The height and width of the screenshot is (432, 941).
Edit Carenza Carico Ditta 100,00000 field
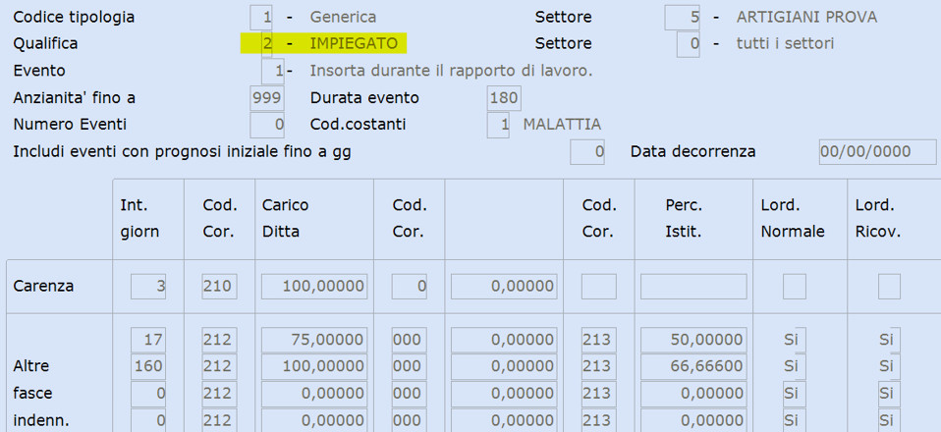[x=314, y=287]
